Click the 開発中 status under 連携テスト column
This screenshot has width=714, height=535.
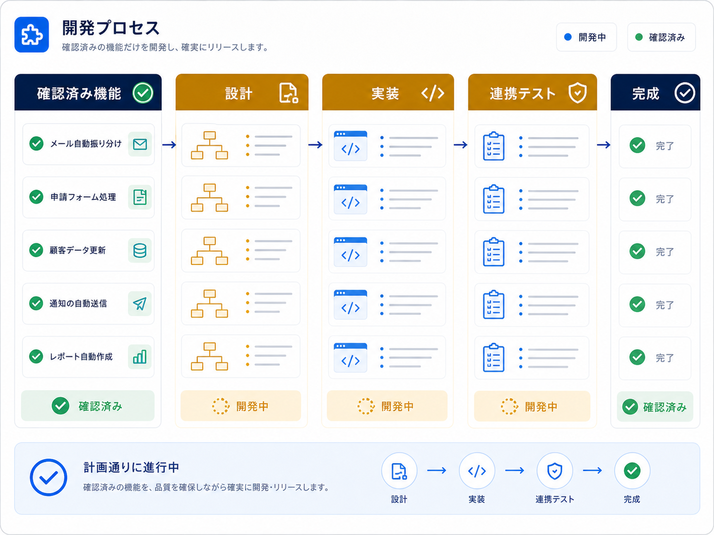[x=532, y=406]
